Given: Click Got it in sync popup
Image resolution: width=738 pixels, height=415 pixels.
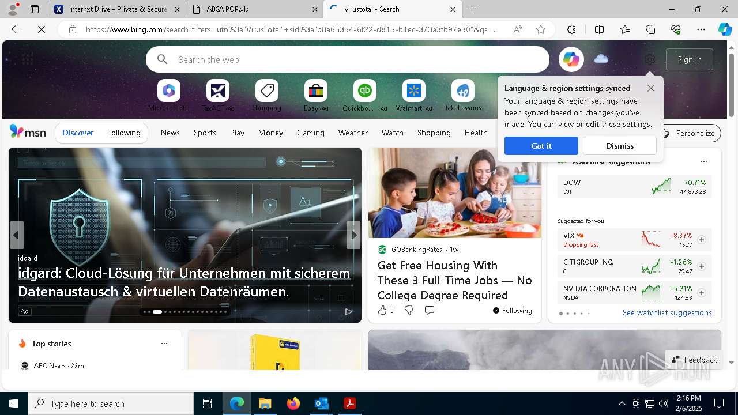Looking at the screenshot, I should click(541, 146).
